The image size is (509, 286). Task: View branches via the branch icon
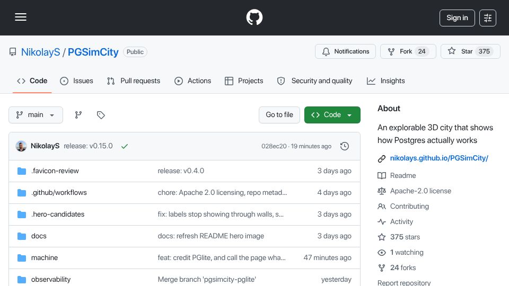78,115
